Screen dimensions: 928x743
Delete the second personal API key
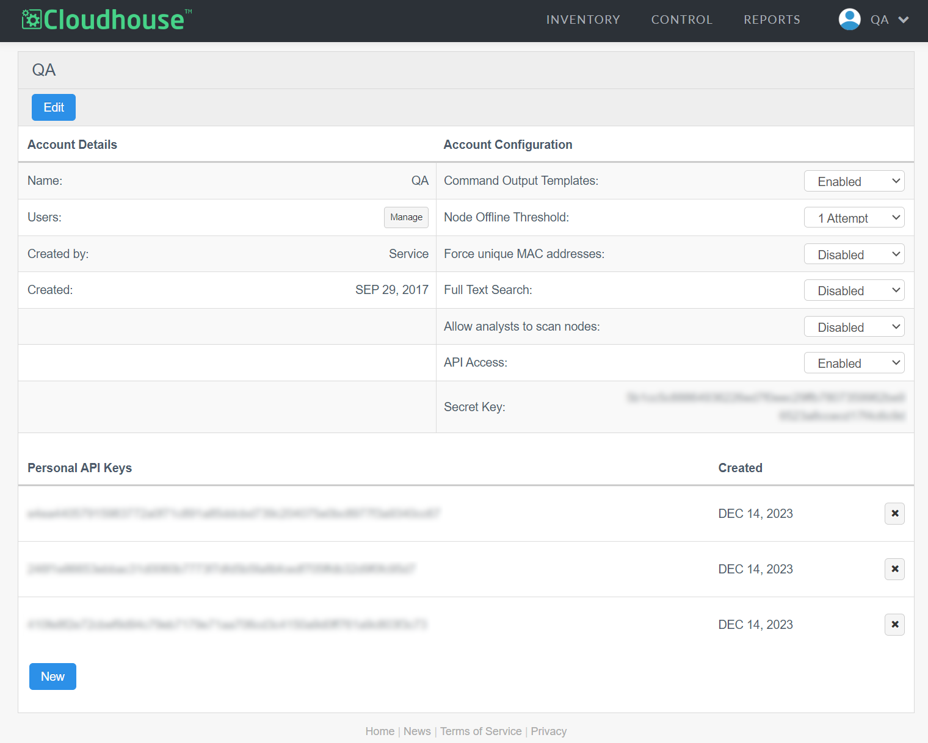tap(894, 569)
